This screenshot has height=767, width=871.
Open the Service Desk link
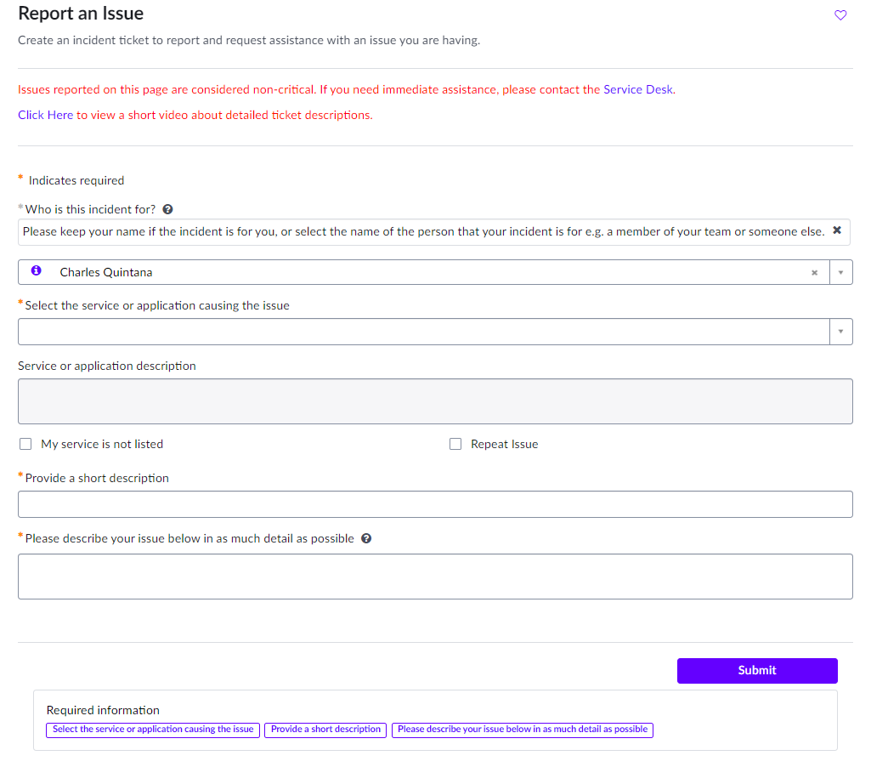[x=637, y=89]
